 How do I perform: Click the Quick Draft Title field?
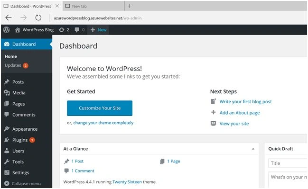pos(288,163)
